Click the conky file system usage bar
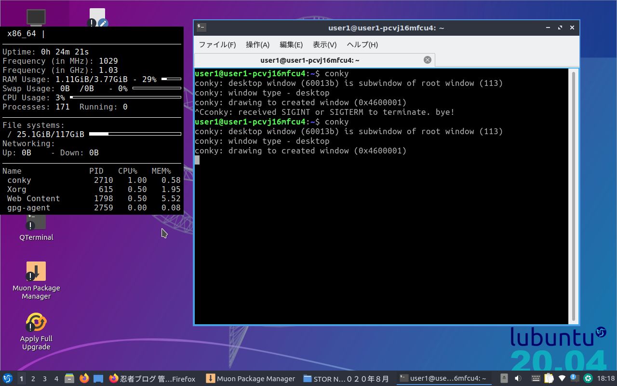This screenshot has height=386, width=617. 135,134
